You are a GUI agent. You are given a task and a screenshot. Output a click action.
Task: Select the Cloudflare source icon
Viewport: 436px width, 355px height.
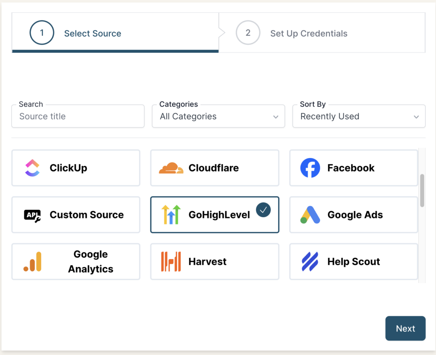click(171, 168)
